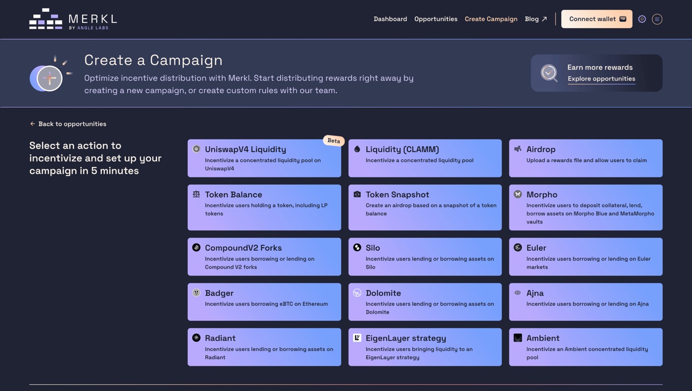This screenshot has height=391, width=692.
Task: Click the Ambient logo icon
Action: coord(518,338)
